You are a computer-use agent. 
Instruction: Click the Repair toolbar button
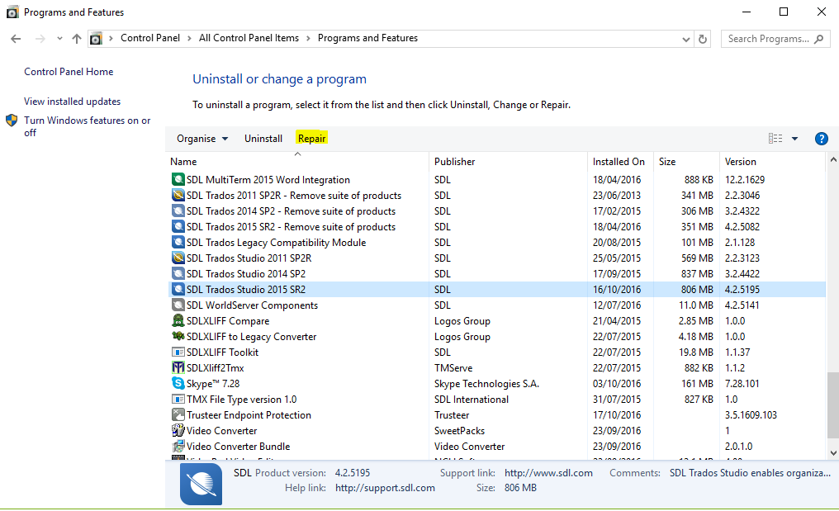pos(312,139)
